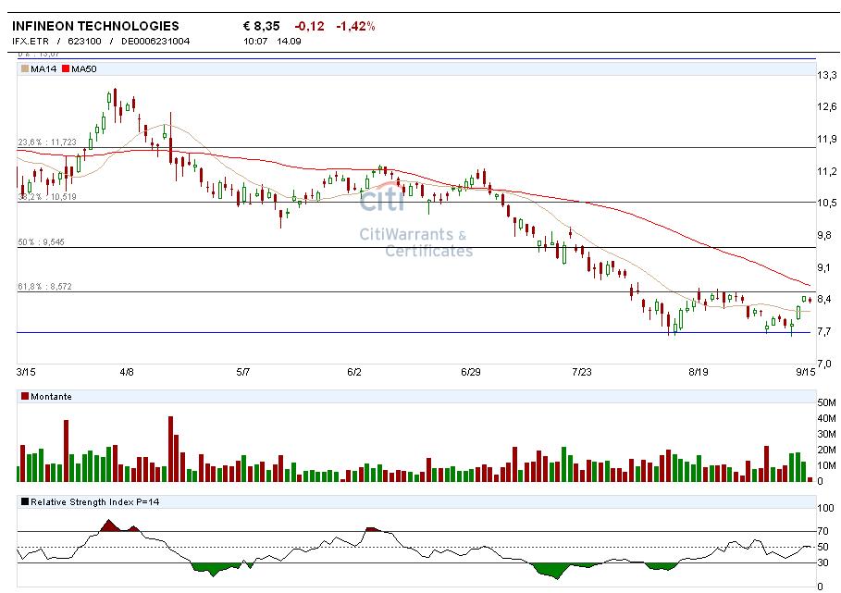The width and height of the screenshot is (841, 593).
Task: Click the 6/2 date axis label
Action: pos(354,372)
